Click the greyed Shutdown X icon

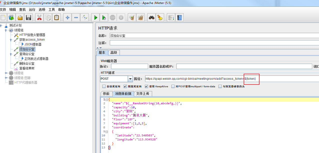(x=121, y=18)
